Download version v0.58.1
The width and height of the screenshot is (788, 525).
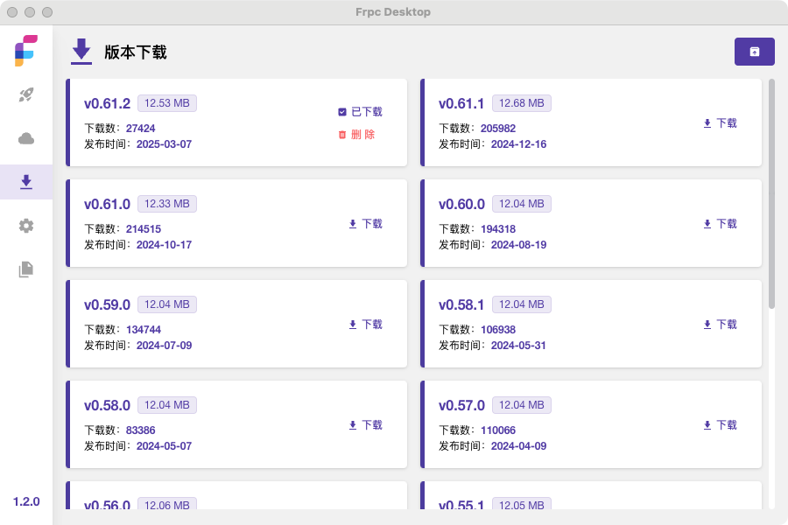720,325
